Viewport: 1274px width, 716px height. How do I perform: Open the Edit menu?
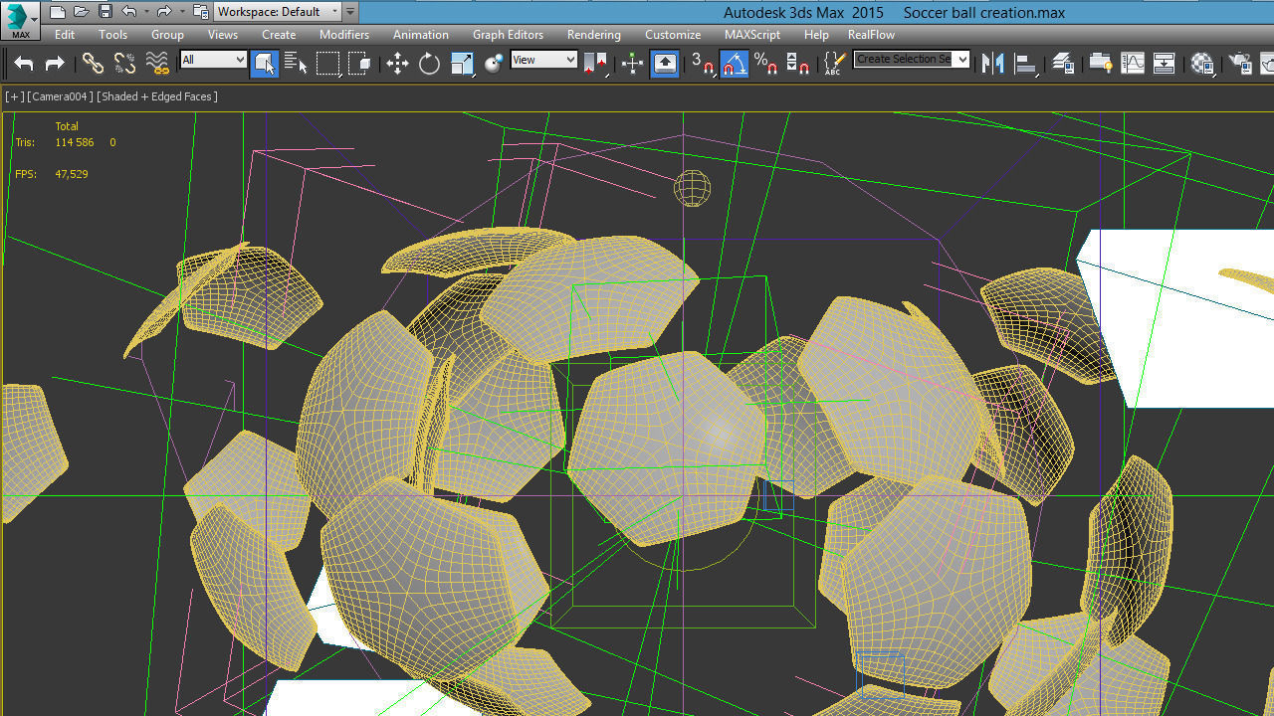coord(65,34)
